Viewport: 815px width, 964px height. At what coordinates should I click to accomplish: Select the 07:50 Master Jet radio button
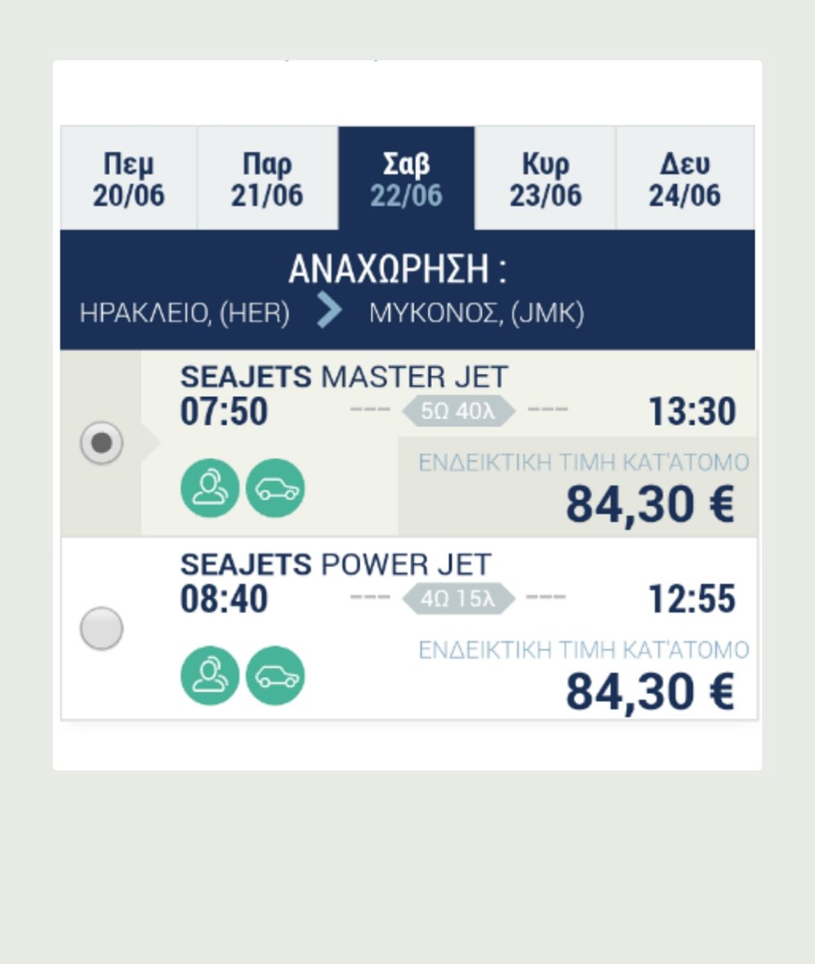[x=102, y=442]
